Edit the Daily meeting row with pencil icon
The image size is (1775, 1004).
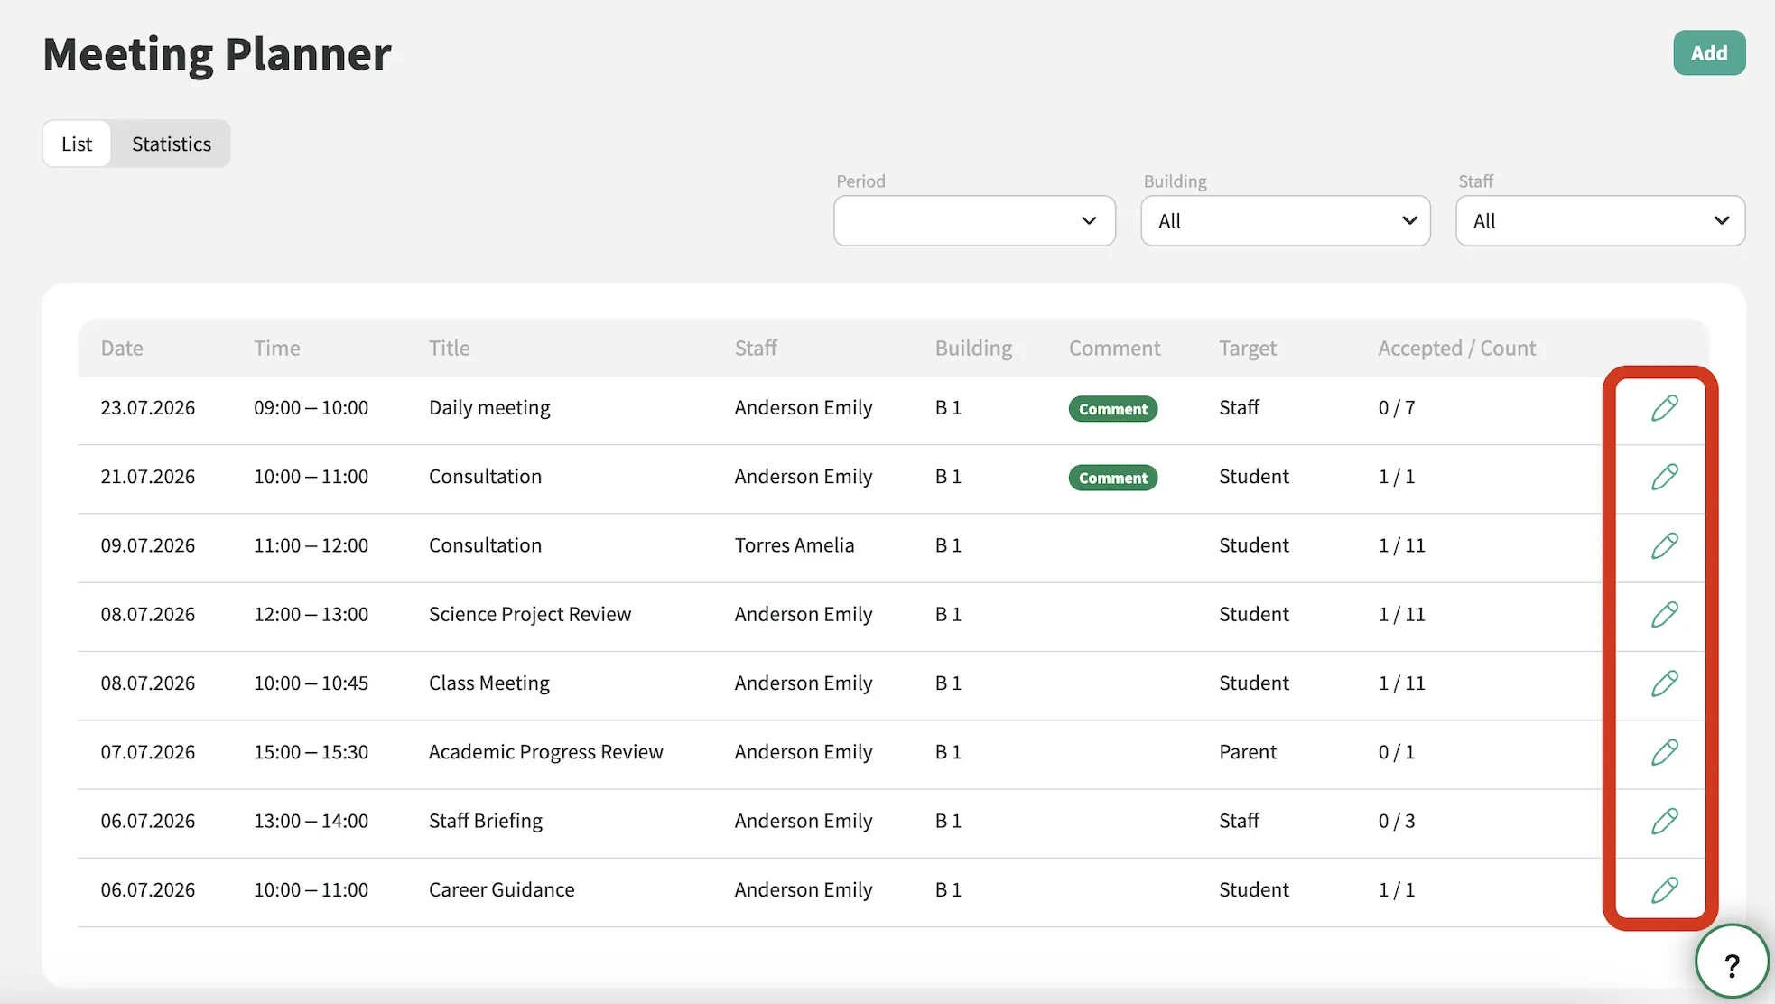coord(1664,408)
